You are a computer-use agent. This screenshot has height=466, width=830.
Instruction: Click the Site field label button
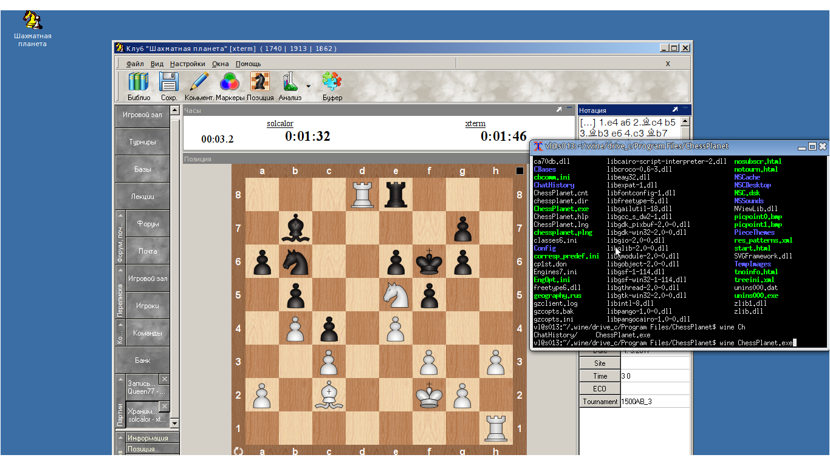600,363
